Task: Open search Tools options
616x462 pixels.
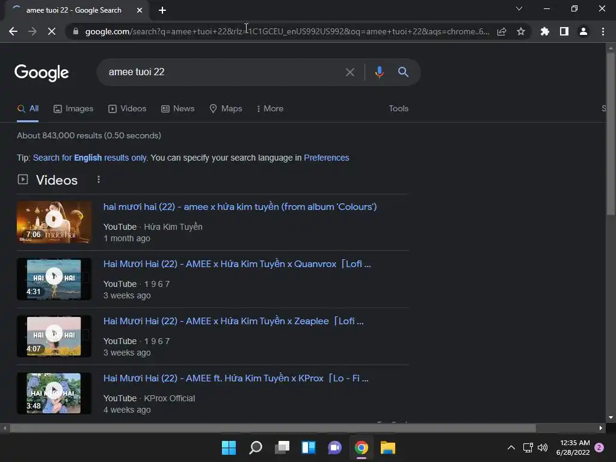Action: [398, 109]
